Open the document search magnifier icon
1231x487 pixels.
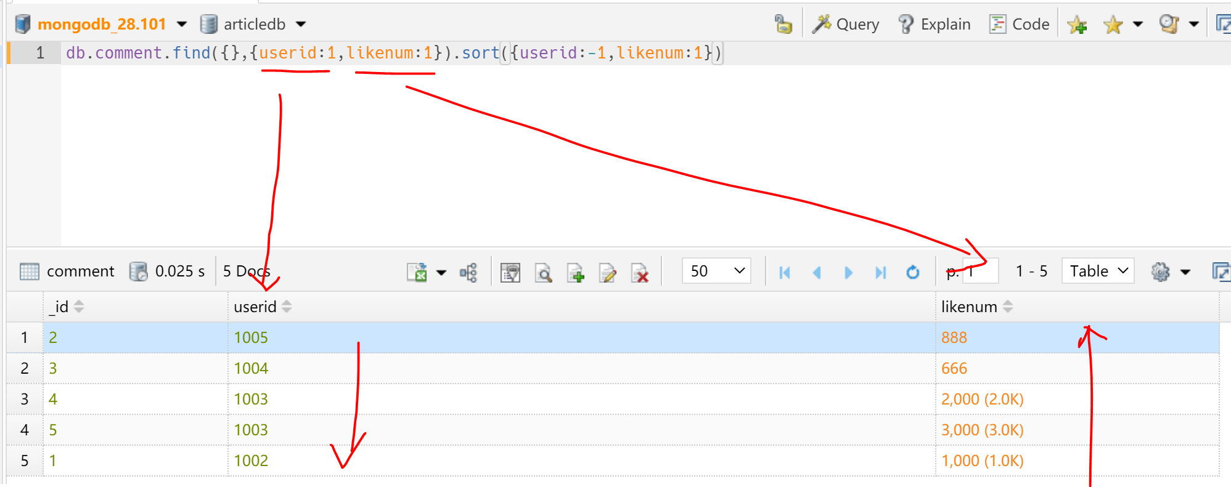[x=543, y=272]
